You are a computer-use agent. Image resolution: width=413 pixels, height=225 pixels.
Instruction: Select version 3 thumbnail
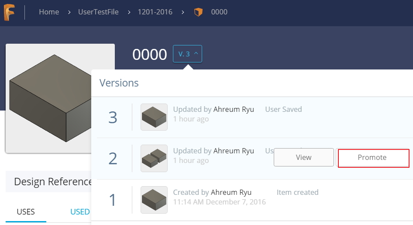point(154,117)
